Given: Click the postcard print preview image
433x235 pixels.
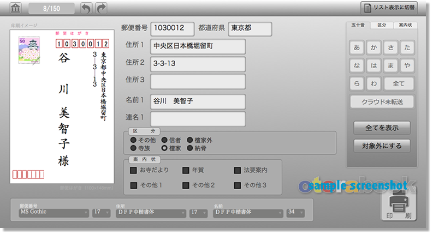Looking at the screenshot, I should (x=62, y=106).
